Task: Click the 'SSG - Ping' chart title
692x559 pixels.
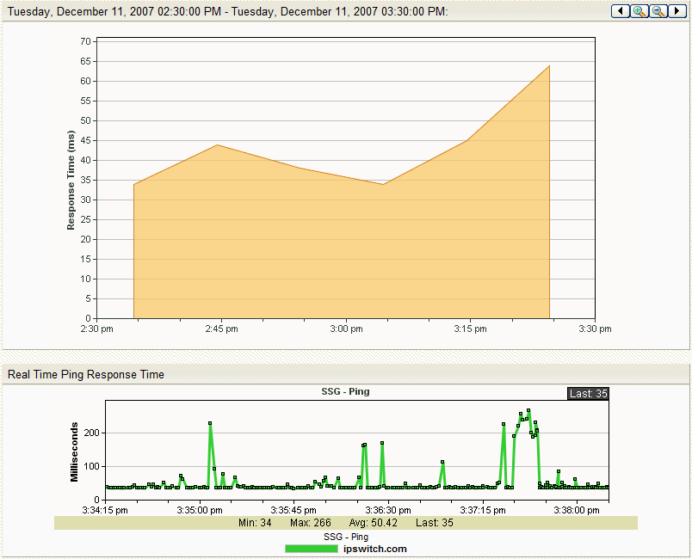Action: tap(345, 392)
